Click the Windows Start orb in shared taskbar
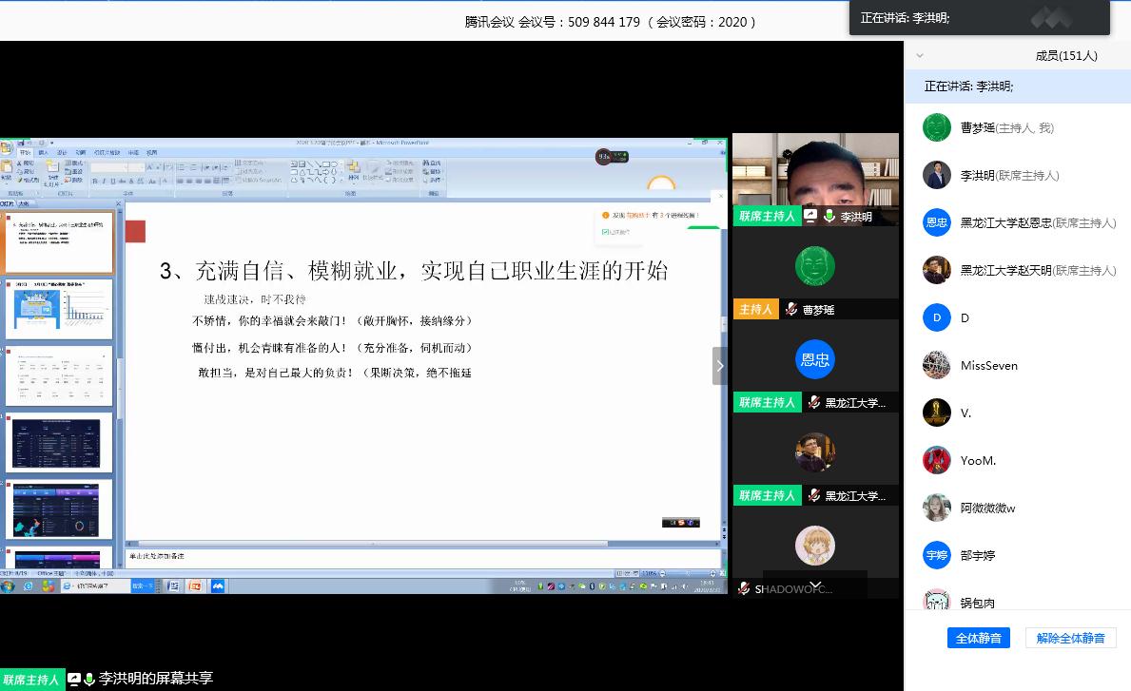 (8, 586)
